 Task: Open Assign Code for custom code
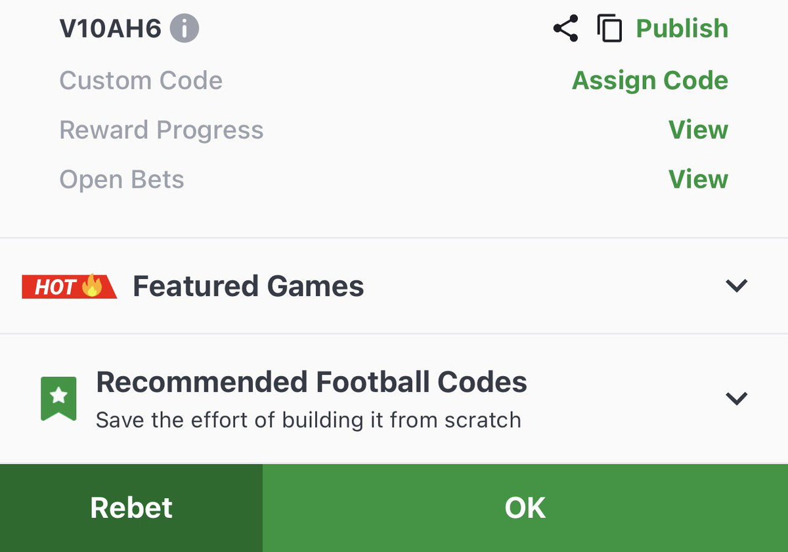coord(650,80)
